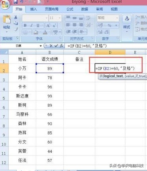Undo the last action
The image size is (147, 171).
coord(22,2)
